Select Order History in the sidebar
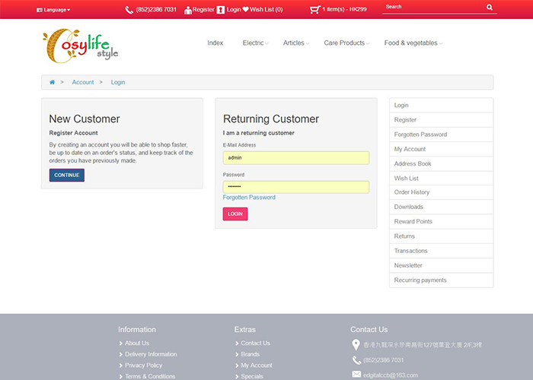The image size is (533, 380). (412, 192)
